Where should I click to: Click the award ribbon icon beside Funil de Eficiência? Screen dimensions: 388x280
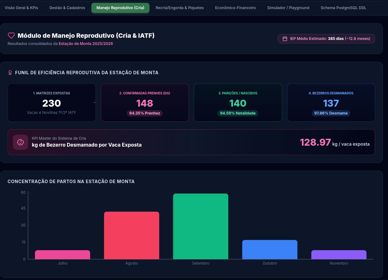(x=10, y=73)
